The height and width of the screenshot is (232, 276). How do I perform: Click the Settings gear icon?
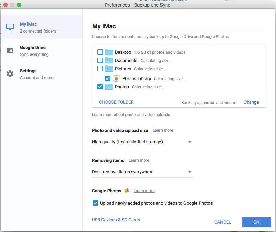click(x=10, y=74)
